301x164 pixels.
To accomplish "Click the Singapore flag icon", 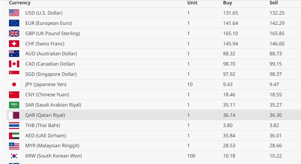I will pos(14,74).
